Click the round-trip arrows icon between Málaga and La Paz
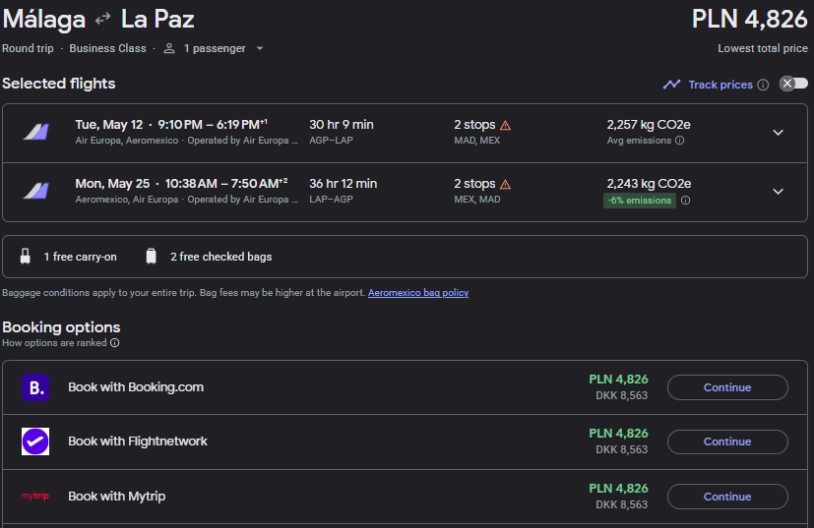Image resolution: width=814 pixels, height=528 pixels. pyautogui.click(x=102, y=19)
